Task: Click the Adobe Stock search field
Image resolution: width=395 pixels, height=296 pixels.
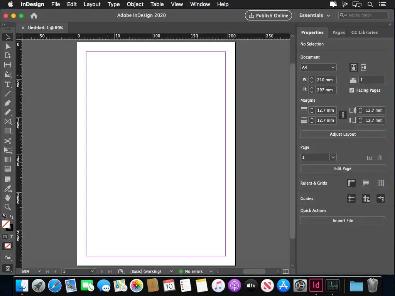Action: click(x=363, y=15)
